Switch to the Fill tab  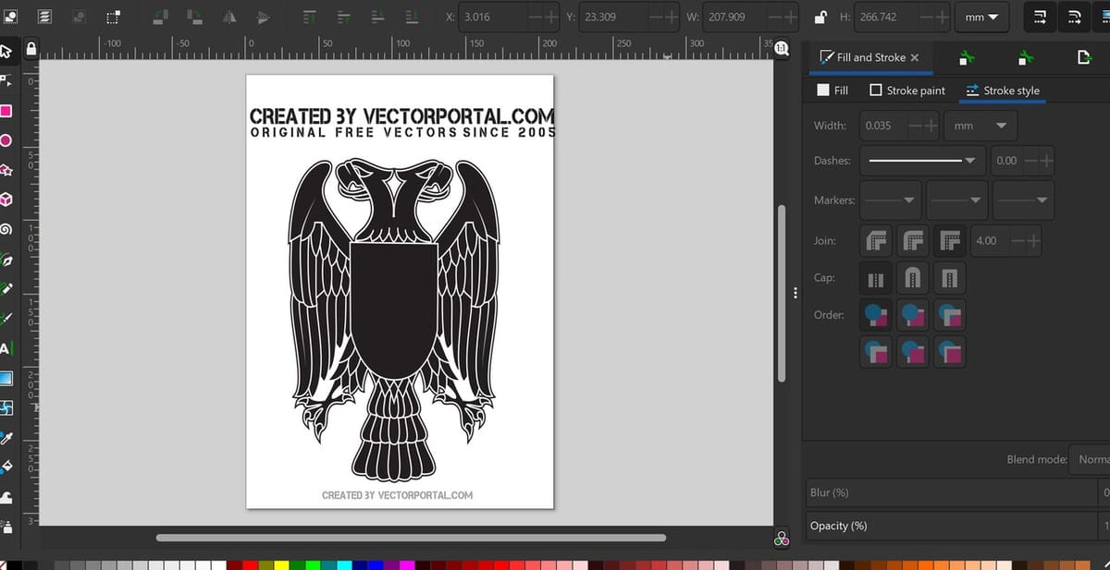pyautogui.click(x=832, y=91)
